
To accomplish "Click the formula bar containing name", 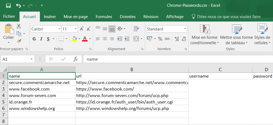I will click(x=178, y=59).
